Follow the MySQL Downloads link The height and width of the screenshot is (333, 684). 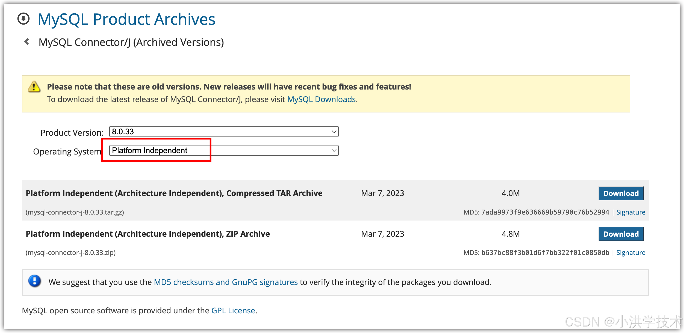pyautogui.click(x=321, y=99)
